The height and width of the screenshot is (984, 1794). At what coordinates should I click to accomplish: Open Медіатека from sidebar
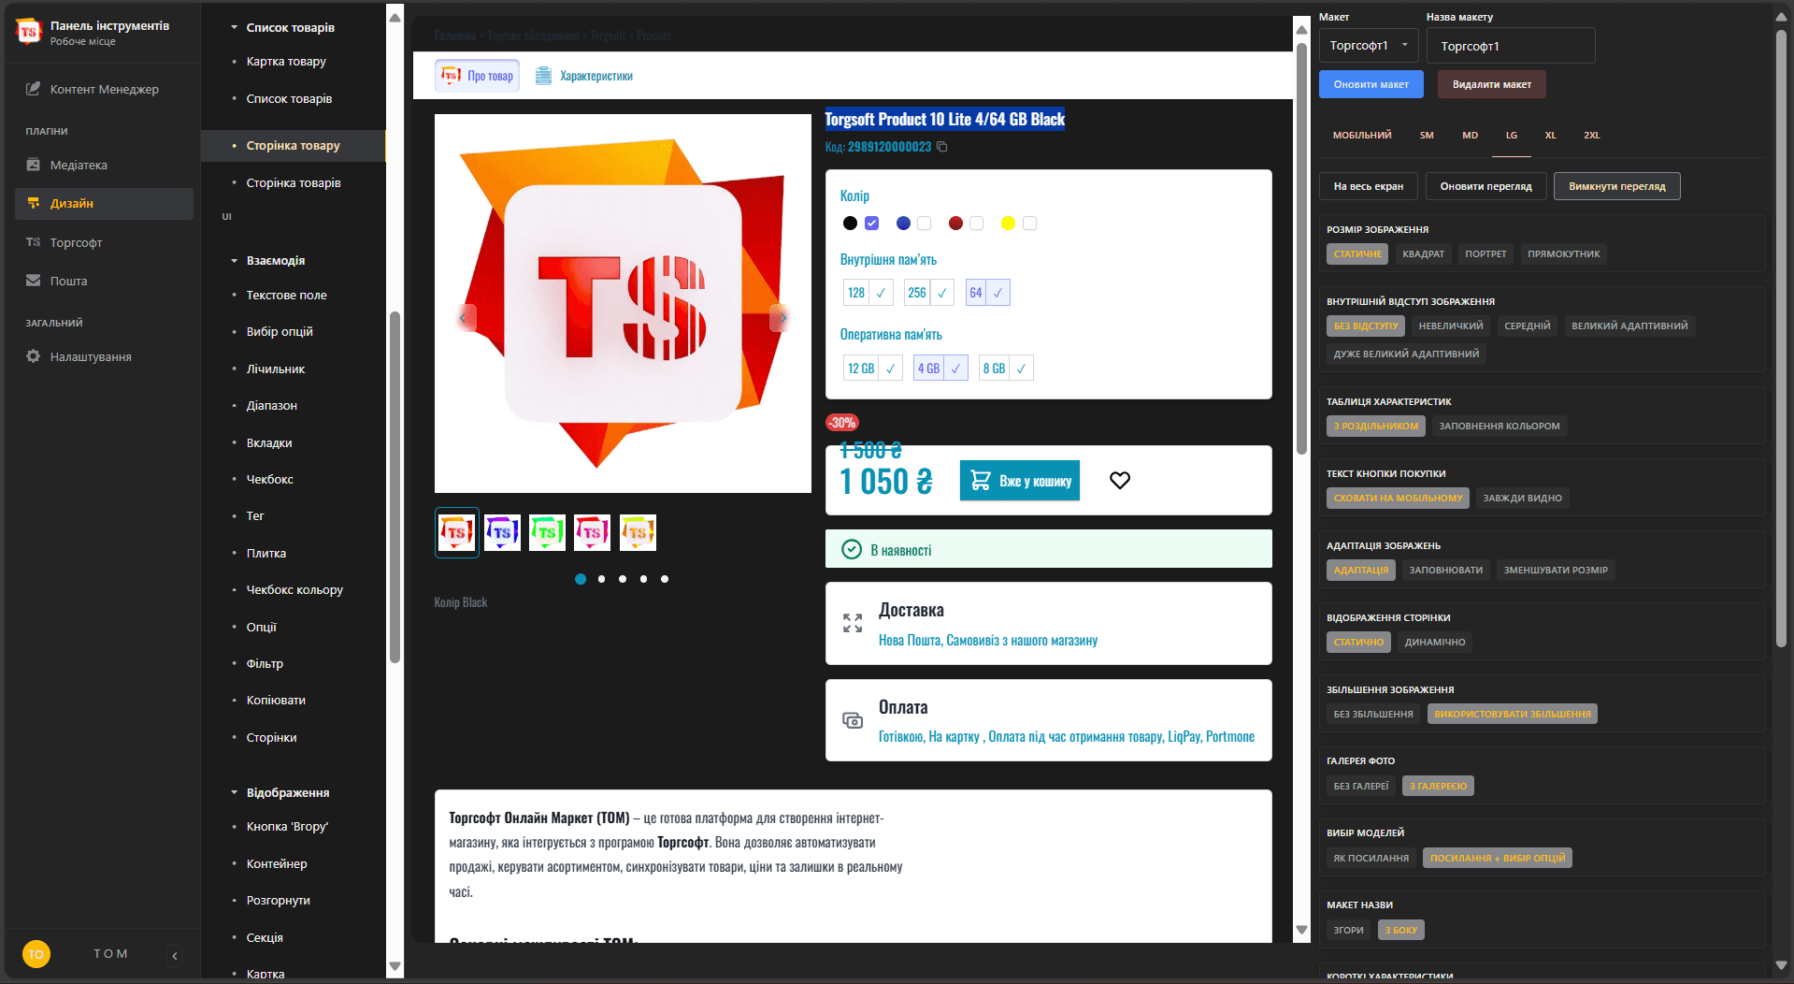click(x=79, y=166)
